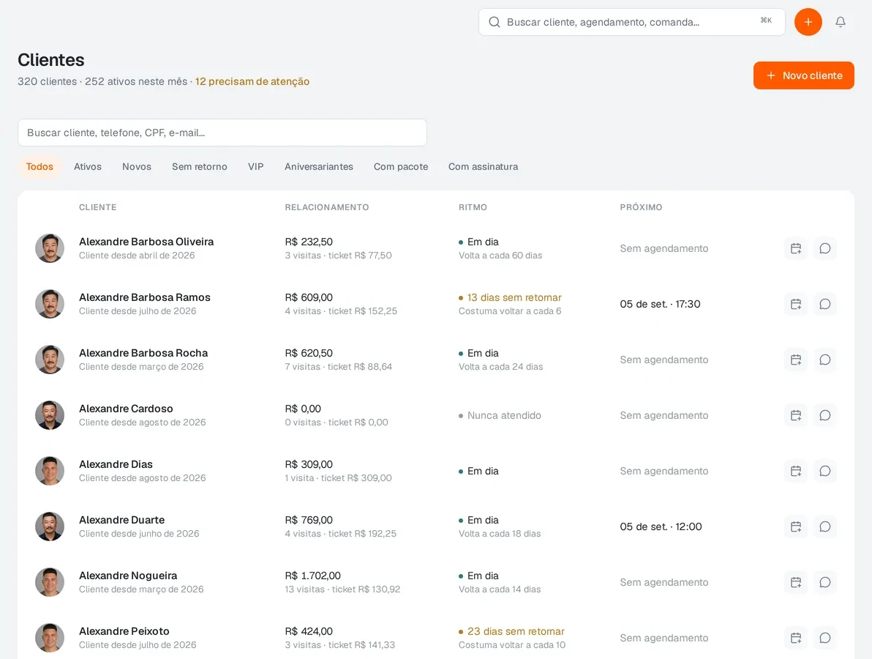Click the 05 de set. · 12:00 appointment
872x659 pixels.
[x=661, y=526]
